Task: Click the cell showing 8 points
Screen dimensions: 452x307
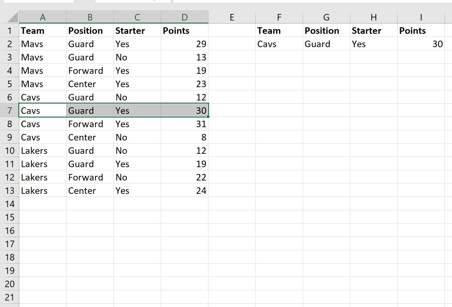Action: [184, 137]
